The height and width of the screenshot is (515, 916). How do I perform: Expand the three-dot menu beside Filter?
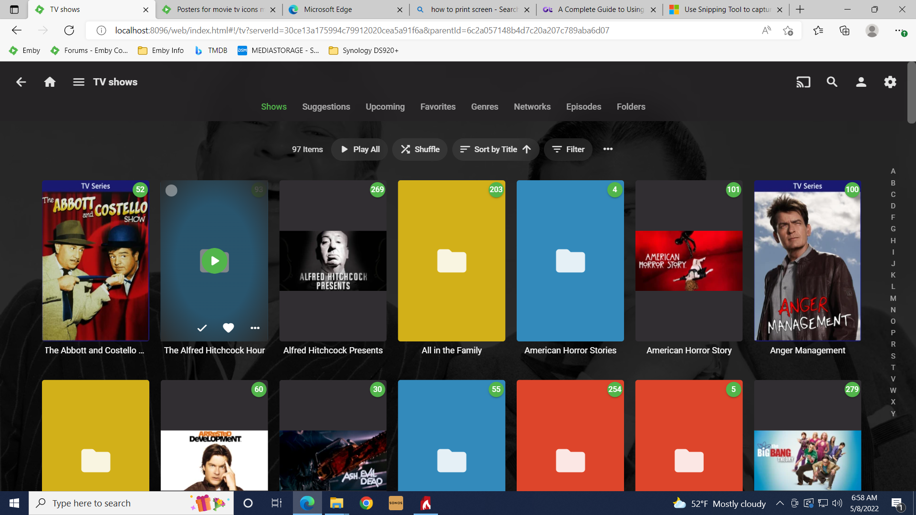[608, 149]
